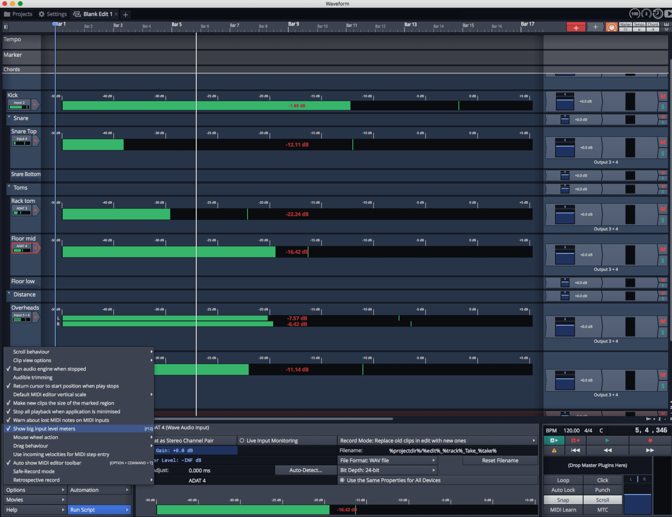Expand the Bit Depth: 24-bit dropdown
Viewport: 672px width, 517px height.
click(x=387, y=470)
